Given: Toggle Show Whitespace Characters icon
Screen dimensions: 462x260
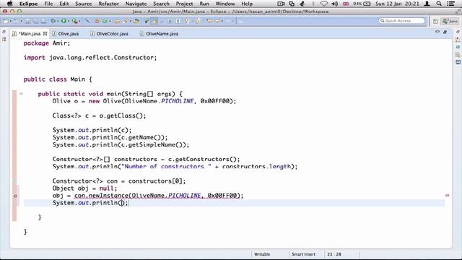Looking at the screenshot, I should tap(178, 21).
